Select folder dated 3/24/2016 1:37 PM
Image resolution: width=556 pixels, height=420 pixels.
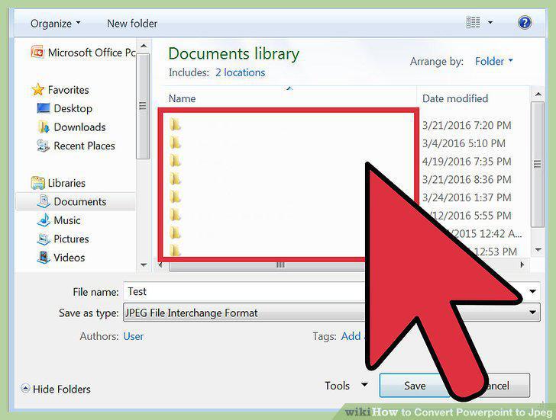[x=175, y=197]
